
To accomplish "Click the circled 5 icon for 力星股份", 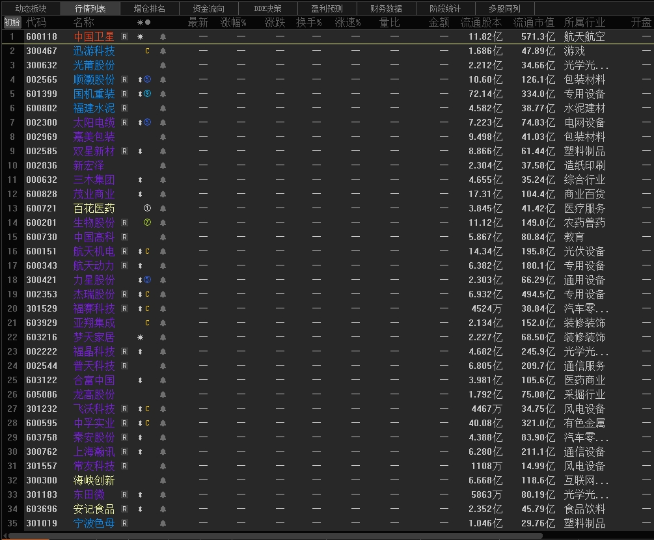I will (147, 280).
